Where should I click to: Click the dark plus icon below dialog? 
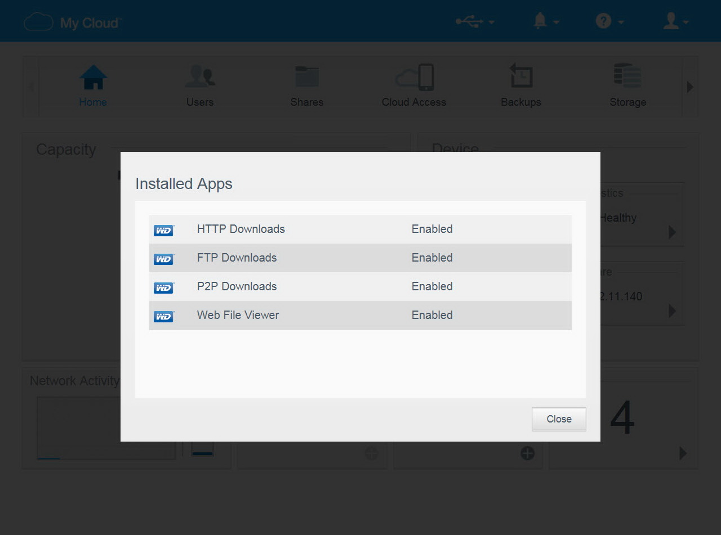(527, 453)
